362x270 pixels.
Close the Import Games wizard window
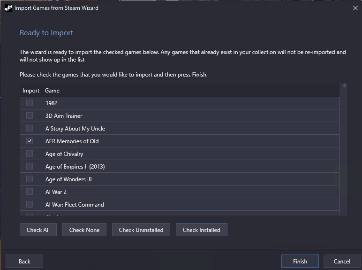coord(355,8)
